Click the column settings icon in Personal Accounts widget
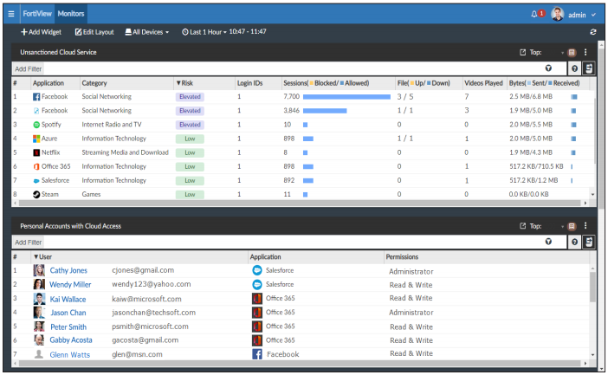 pos(589,242)
